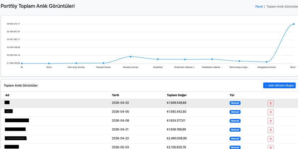Image resolution: width=298 pixels, height=149 pixels.
Task: Click the date cell 2026-04-08
Action: [x=120, y=121]
